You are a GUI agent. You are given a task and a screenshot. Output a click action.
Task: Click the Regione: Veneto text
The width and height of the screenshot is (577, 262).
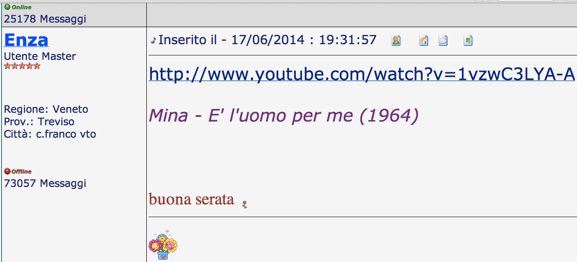46,109
